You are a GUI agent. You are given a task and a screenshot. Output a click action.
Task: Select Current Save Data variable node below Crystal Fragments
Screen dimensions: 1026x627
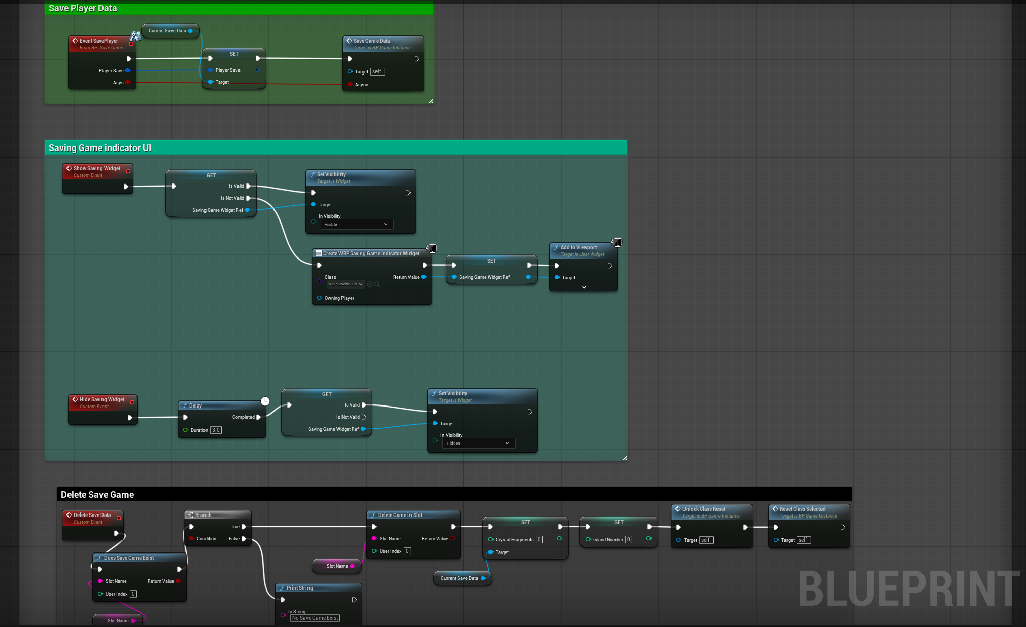point(462,578)
